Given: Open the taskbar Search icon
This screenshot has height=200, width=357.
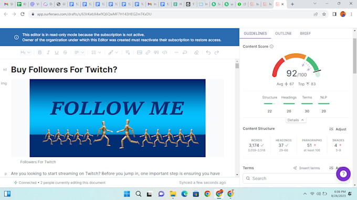Looking at the screenshot, I should 138,194.
